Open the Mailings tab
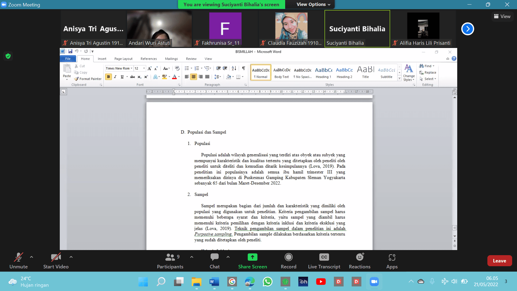517x291 pixels. tap(171, 59)
